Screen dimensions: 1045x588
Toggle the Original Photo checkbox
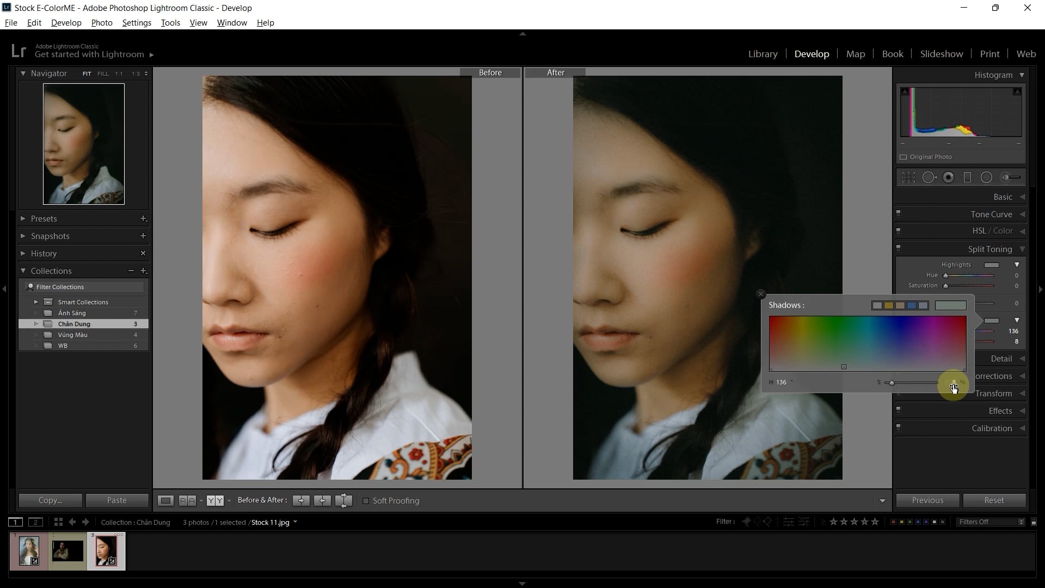[903, 157]
